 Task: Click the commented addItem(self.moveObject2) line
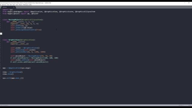29,62
